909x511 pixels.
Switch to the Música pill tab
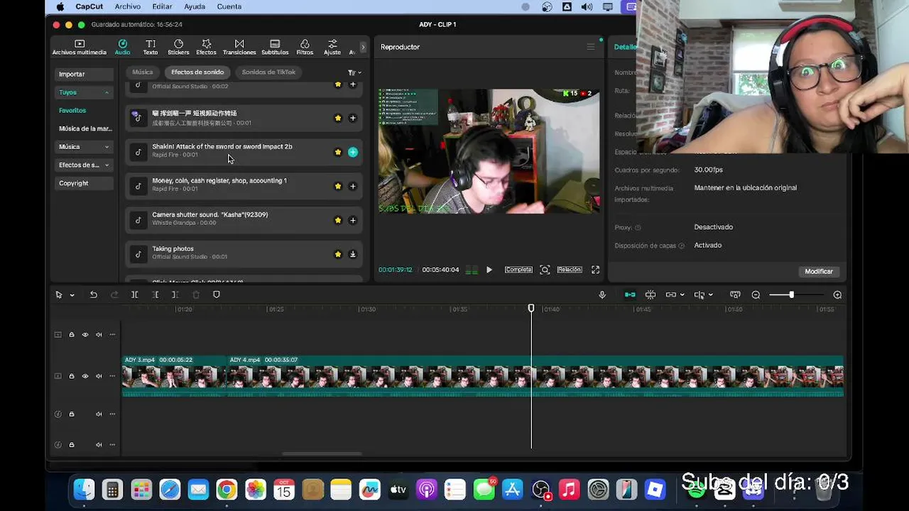142,72
